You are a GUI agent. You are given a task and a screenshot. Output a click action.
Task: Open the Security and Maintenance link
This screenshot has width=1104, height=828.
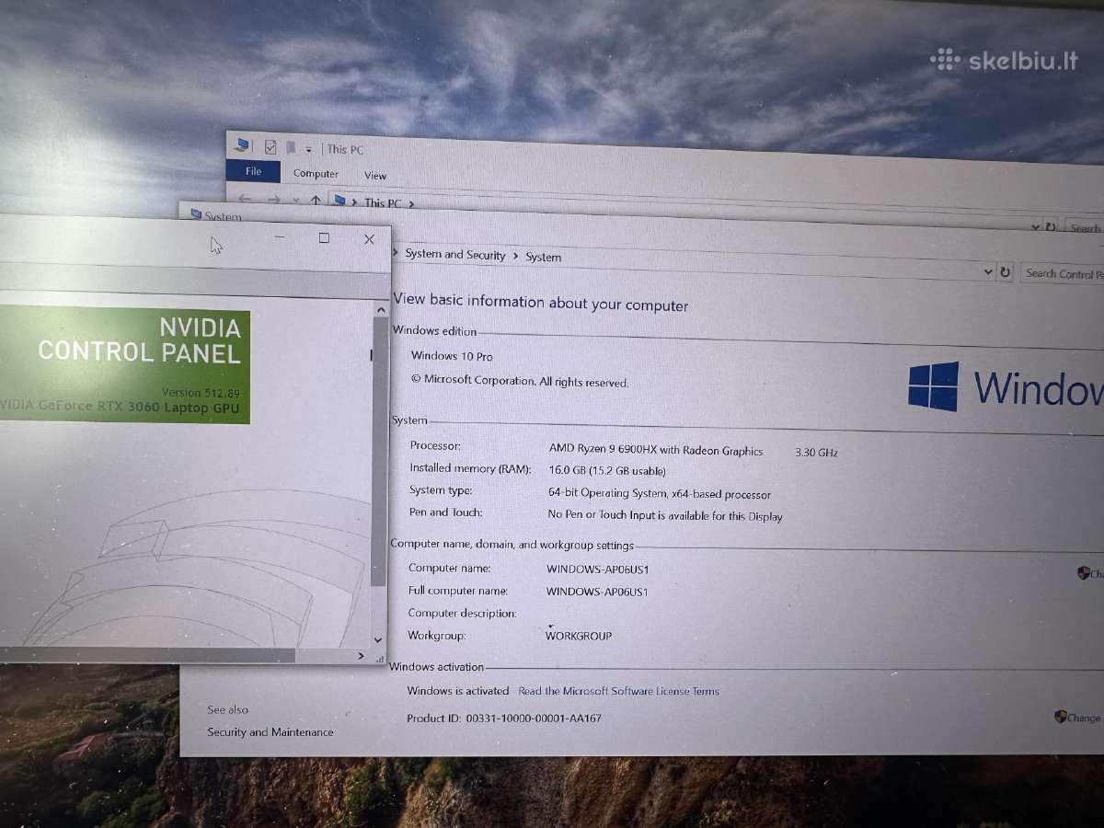(270, 732)
